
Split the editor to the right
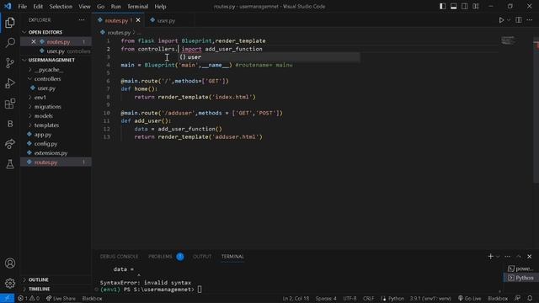pos(519,20)
